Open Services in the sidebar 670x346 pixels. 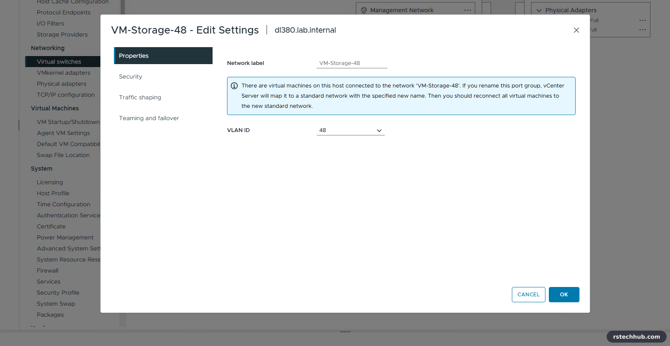[48, 281]
